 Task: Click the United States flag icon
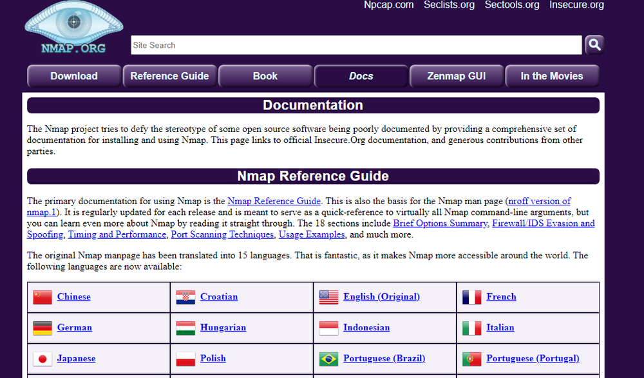click(x=328, y=297)
